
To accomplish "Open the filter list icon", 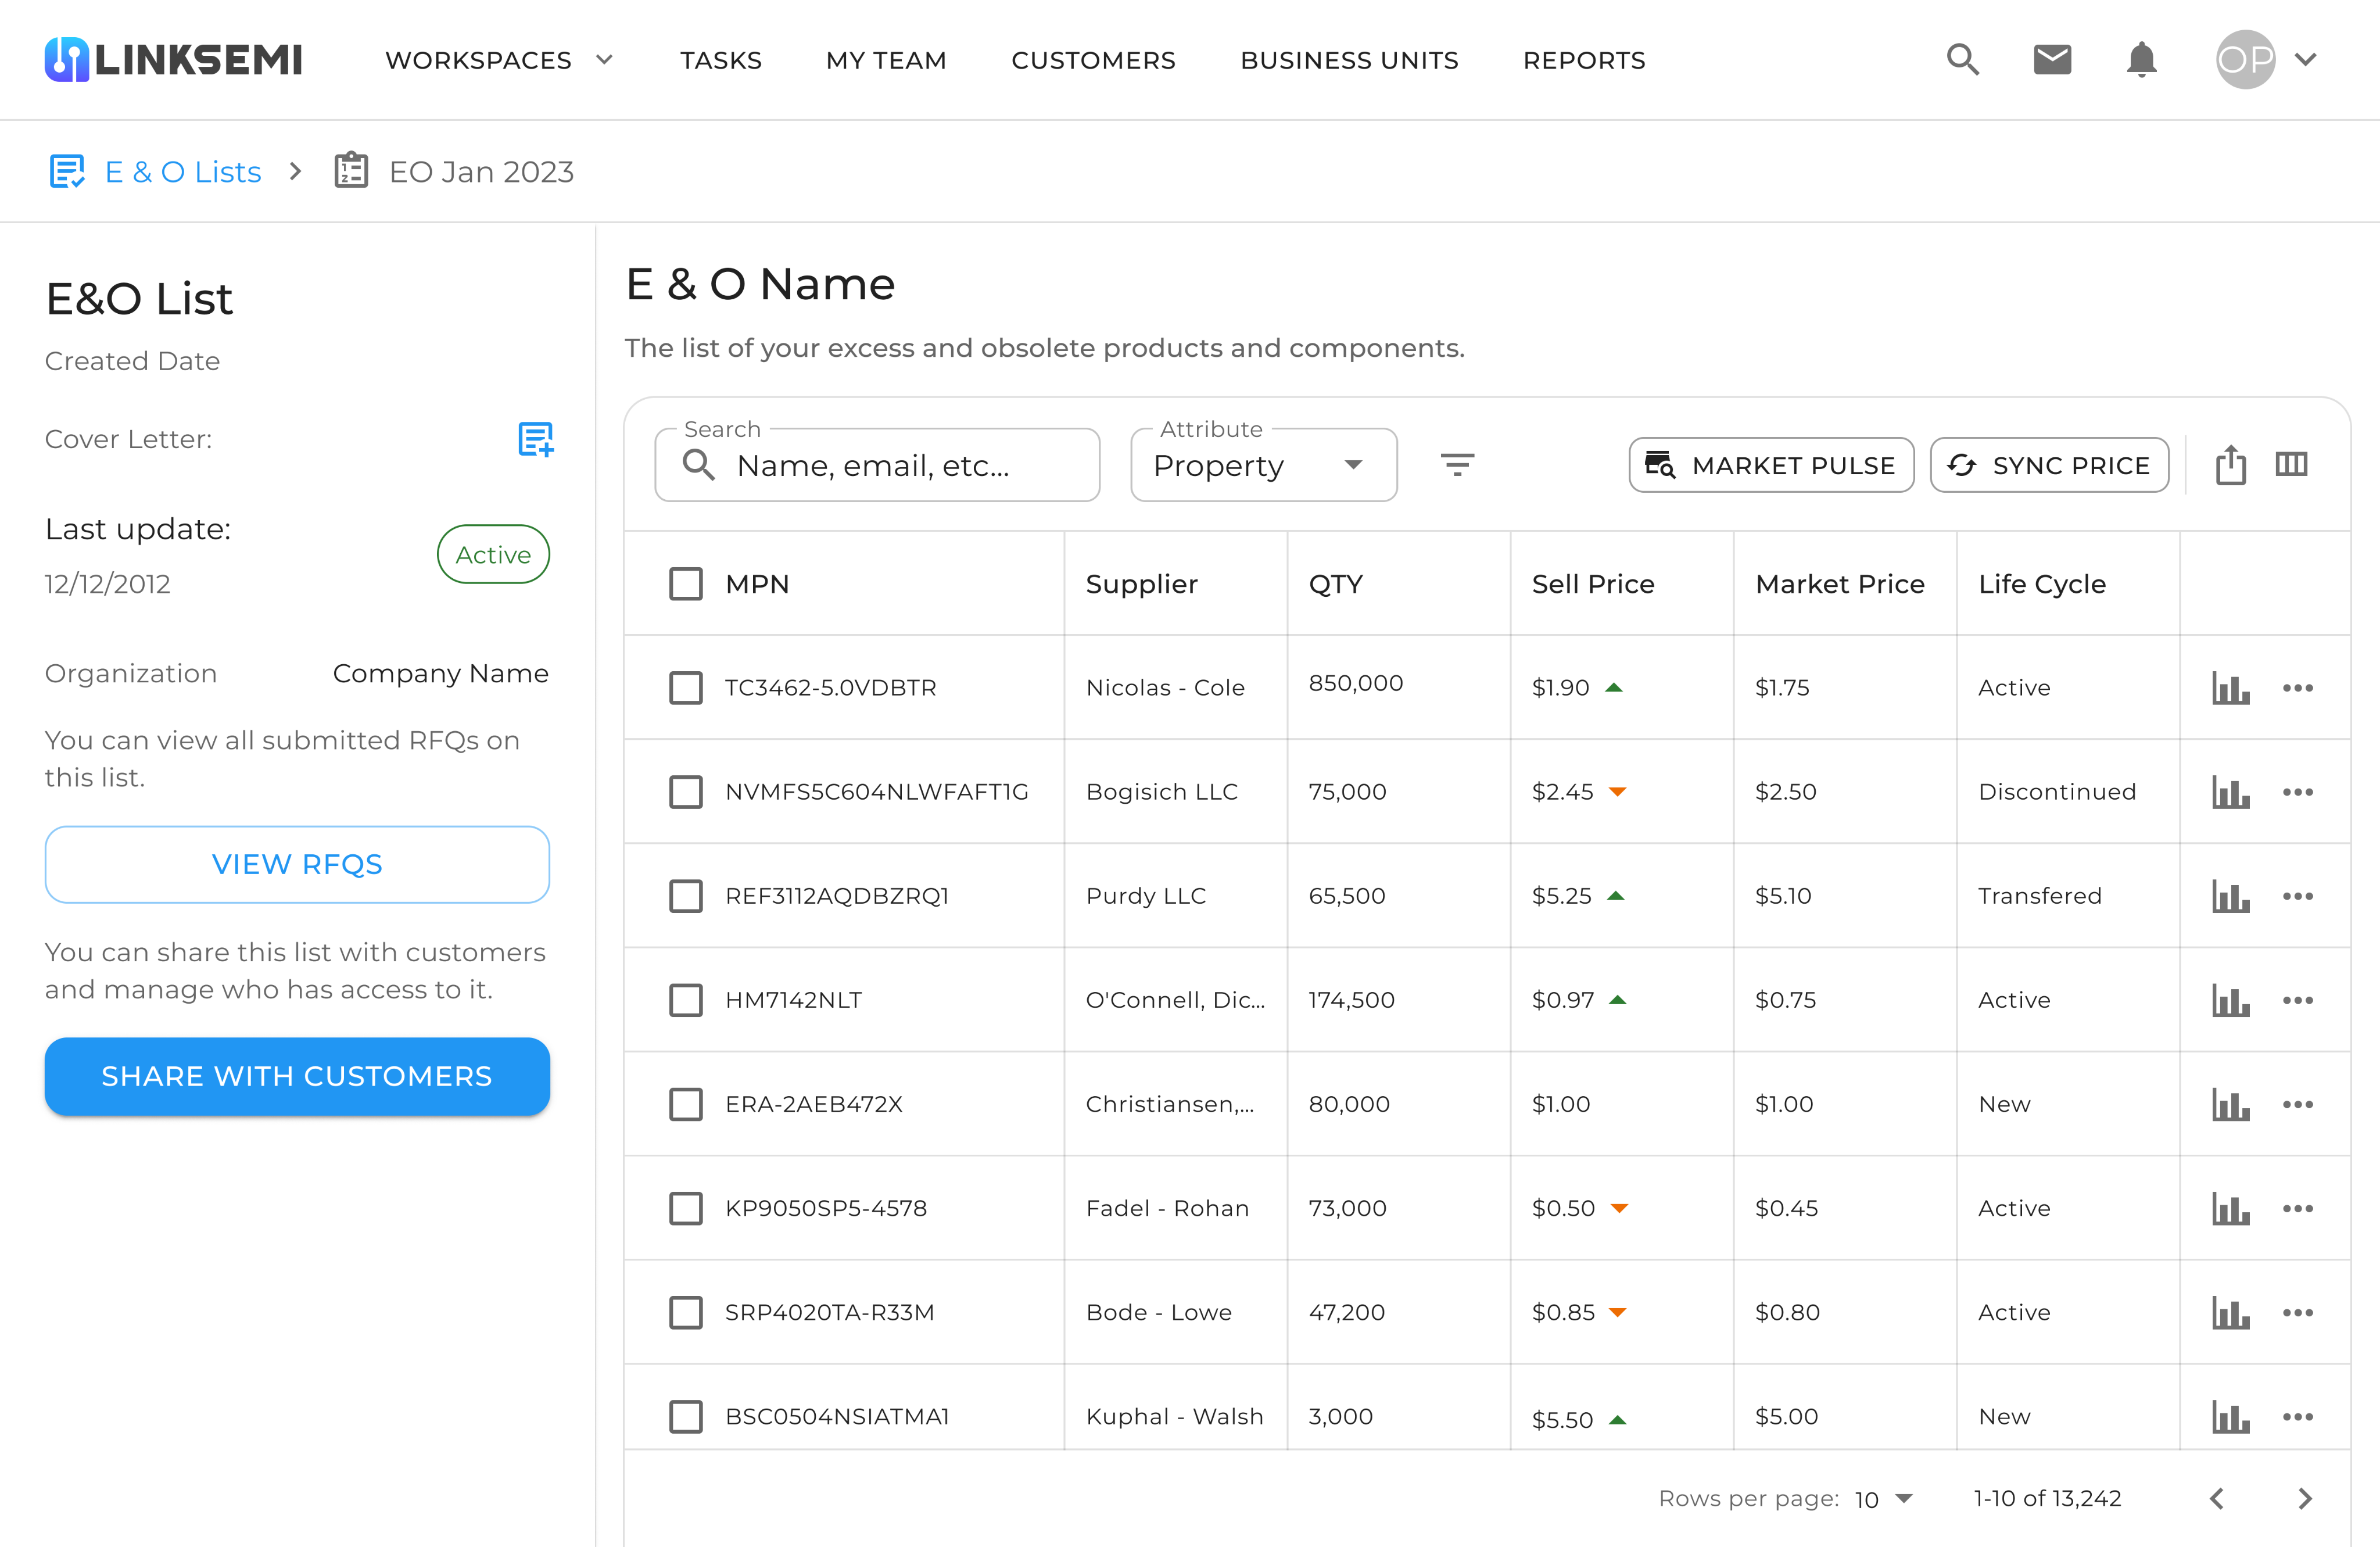I will click(x=1457, y=465).
